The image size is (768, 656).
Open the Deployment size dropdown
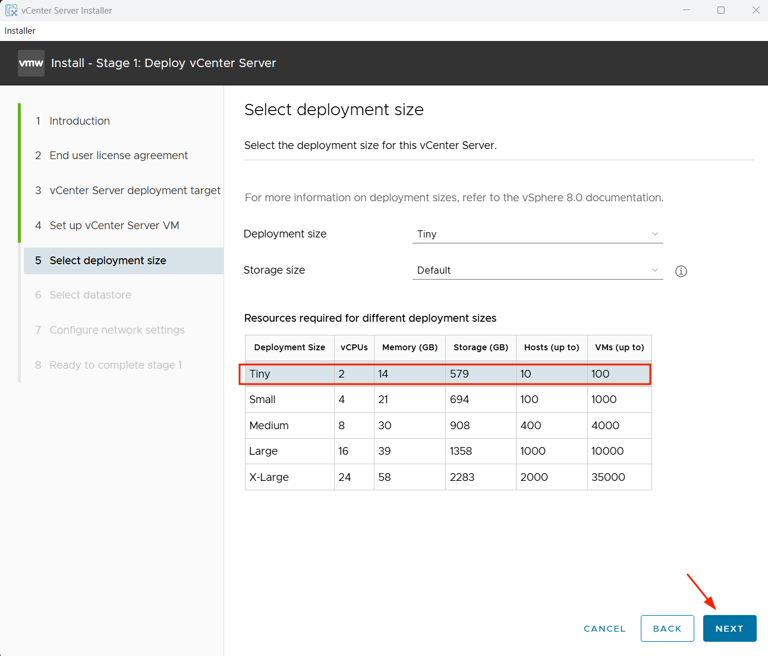click(x=537, y=234)
